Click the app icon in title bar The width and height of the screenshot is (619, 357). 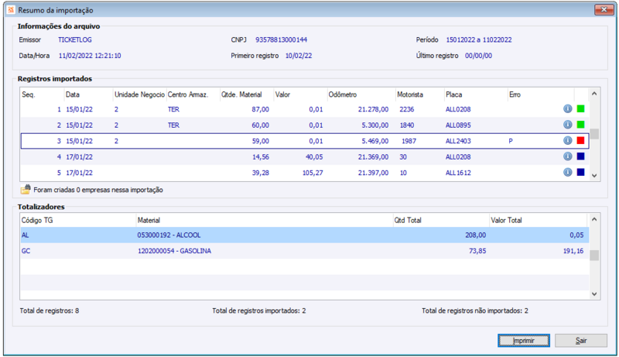(9, 9)
